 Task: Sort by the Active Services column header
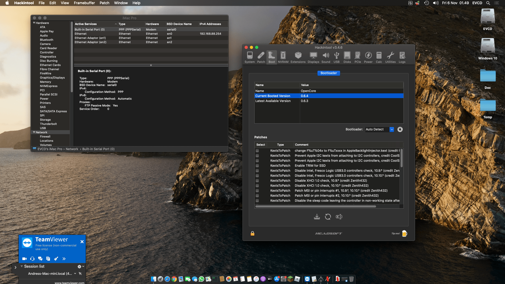coord(96,24)
